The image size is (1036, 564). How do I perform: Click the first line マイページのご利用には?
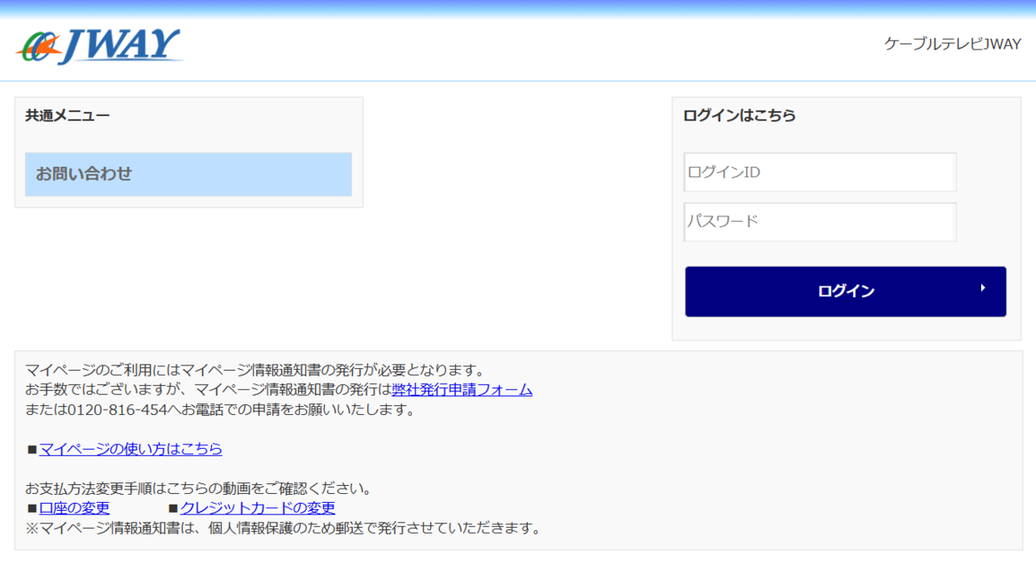(256, 370)
